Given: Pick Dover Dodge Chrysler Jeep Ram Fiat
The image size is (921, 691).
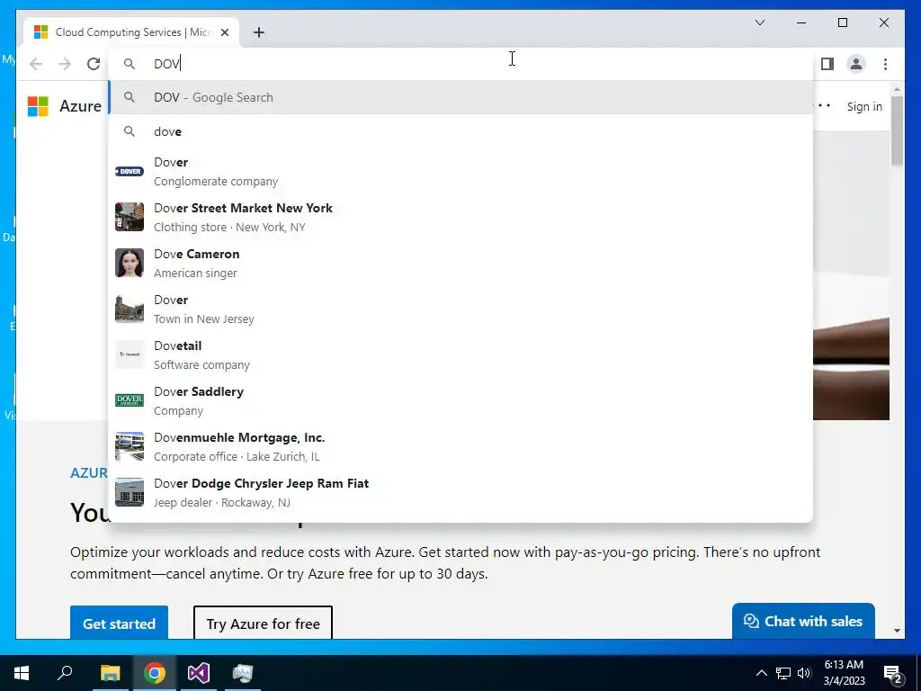Looking at the screenshot, I should (x=461, y=492).
